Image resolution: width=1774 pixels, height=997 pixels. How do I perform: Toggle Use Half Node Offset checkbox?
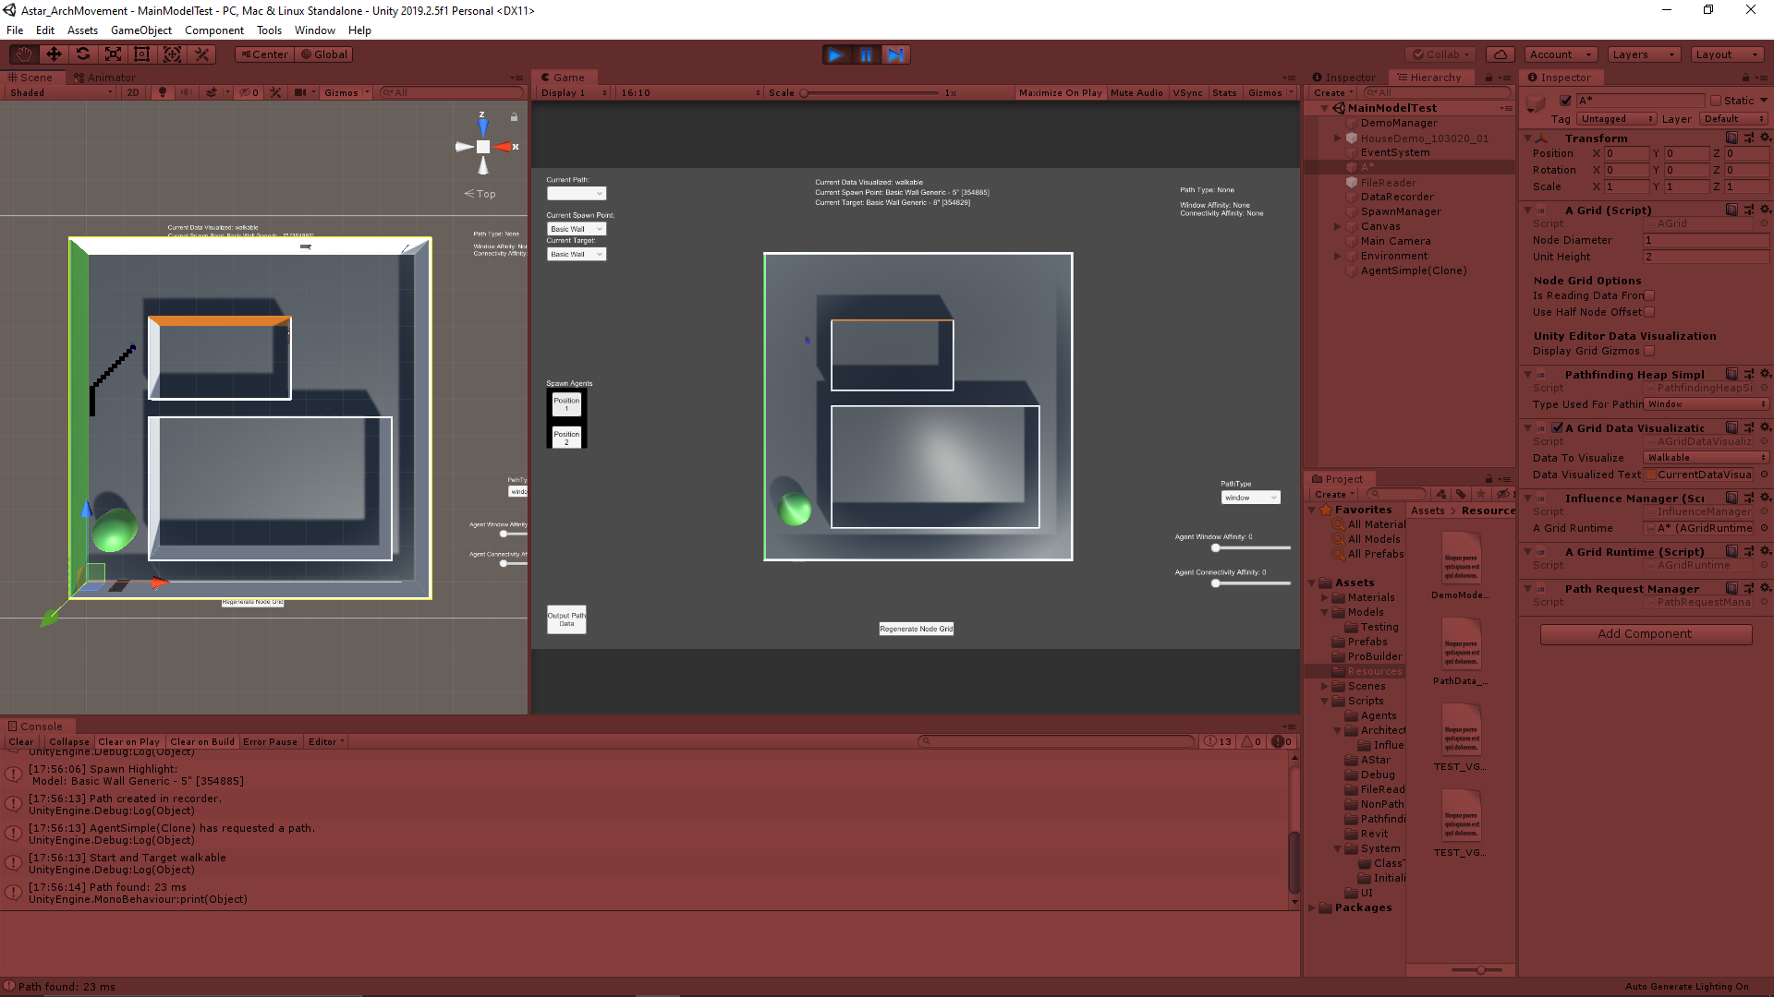(x=1649, y=312)
